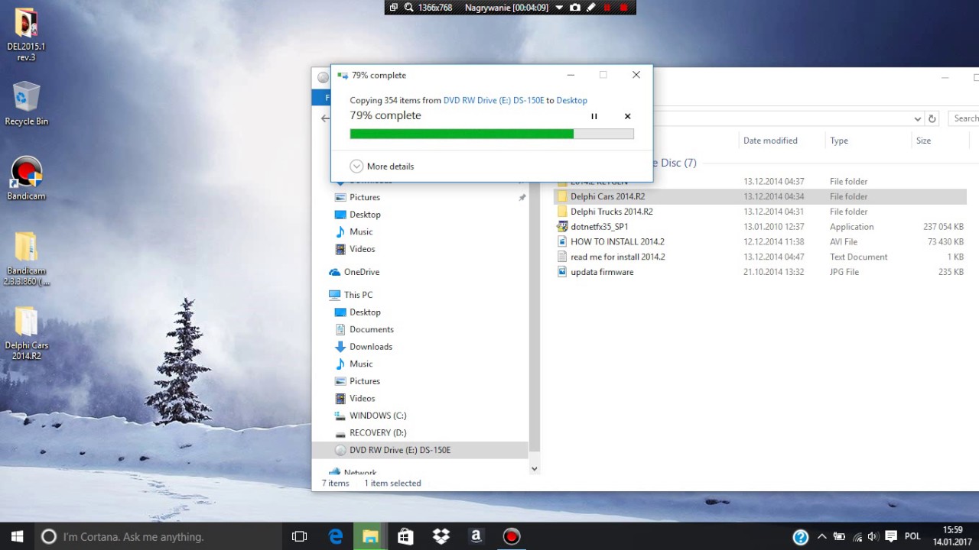Open the battery status tray icon

coord(839,537)
